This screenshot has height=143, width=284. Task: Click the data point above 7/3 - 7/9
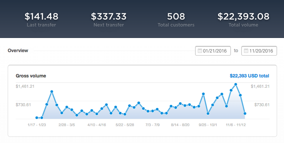click(x=152, y=111)
